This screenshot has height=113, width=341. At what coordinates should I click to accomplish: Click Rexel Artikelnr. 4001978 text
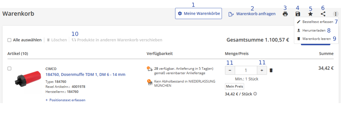(x=65, y=87)
